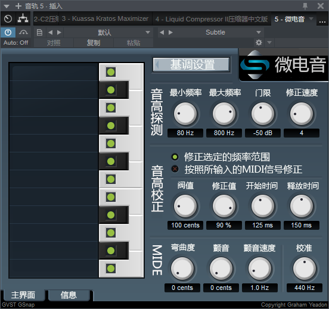Click the 80 Hz value field
329x309 pixels.
[185, 133]
